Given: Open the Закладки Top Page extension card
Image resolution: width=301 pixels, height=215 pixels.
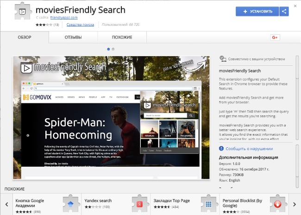Looking at the screenshot, I should pos(185,204).
